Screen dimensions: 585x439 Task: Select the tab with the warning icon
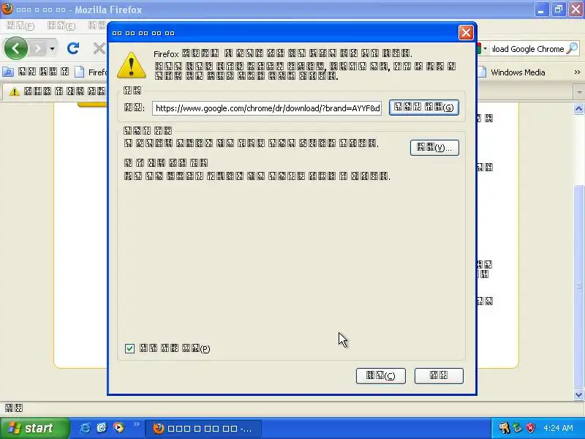tap(56, 91)
